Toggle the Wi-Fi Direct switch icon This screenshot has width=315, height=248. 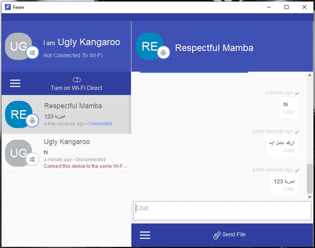pos(76,80)
